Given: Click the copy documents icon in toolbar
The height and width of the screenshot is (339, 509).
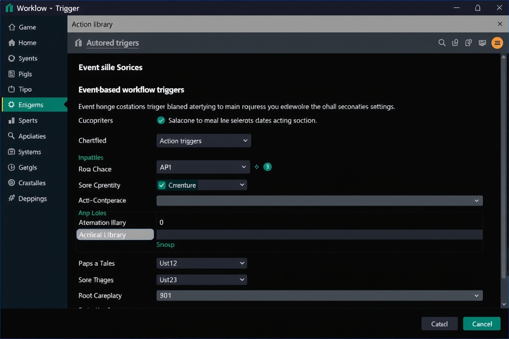Looking at the screenshot, I should [x=468, y=43].
